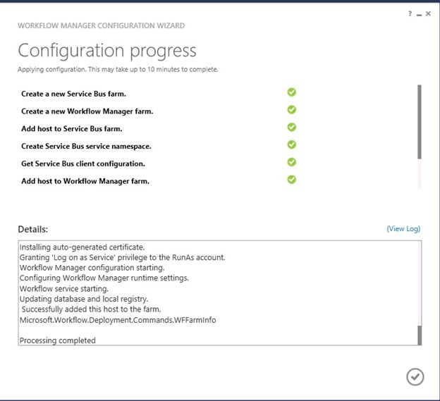The height and width of the screenshot is (401, 440).
Task: Click 'Updating database and local registry.' line
Action: point(84,299)
